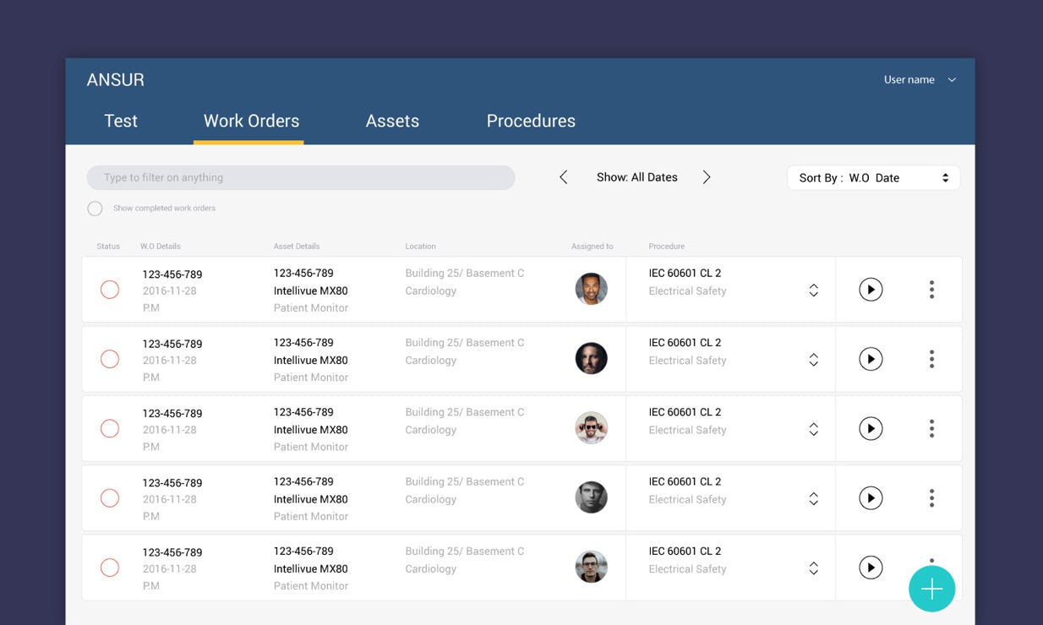The height and width of the screenshot is (625, 1043).
Task: Click the play icon in the fifth row
Action: (x=871, y=568)
